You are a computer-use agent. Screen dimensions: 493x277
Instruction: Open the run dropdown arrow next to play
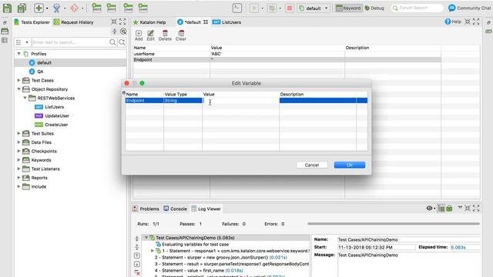(262, 8)
